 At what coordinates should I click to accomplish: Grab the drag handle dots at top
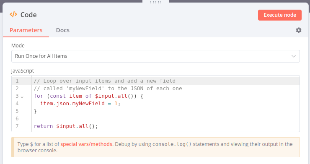click(156, 2)
